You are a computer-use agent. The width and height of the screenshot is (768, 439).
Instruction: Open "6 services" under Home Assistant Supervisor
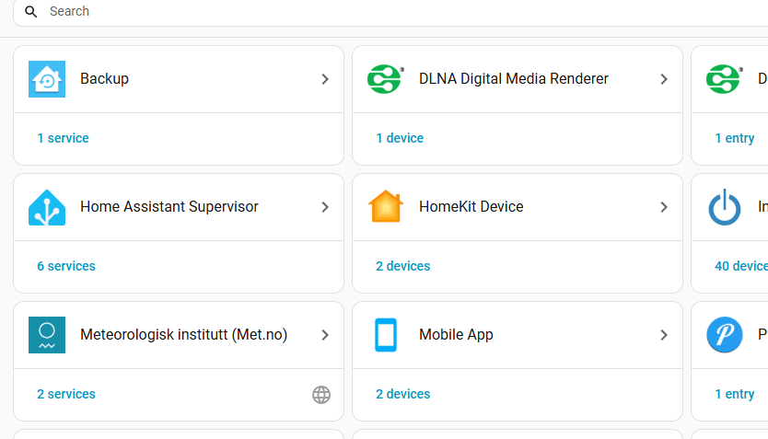(66, 266)
